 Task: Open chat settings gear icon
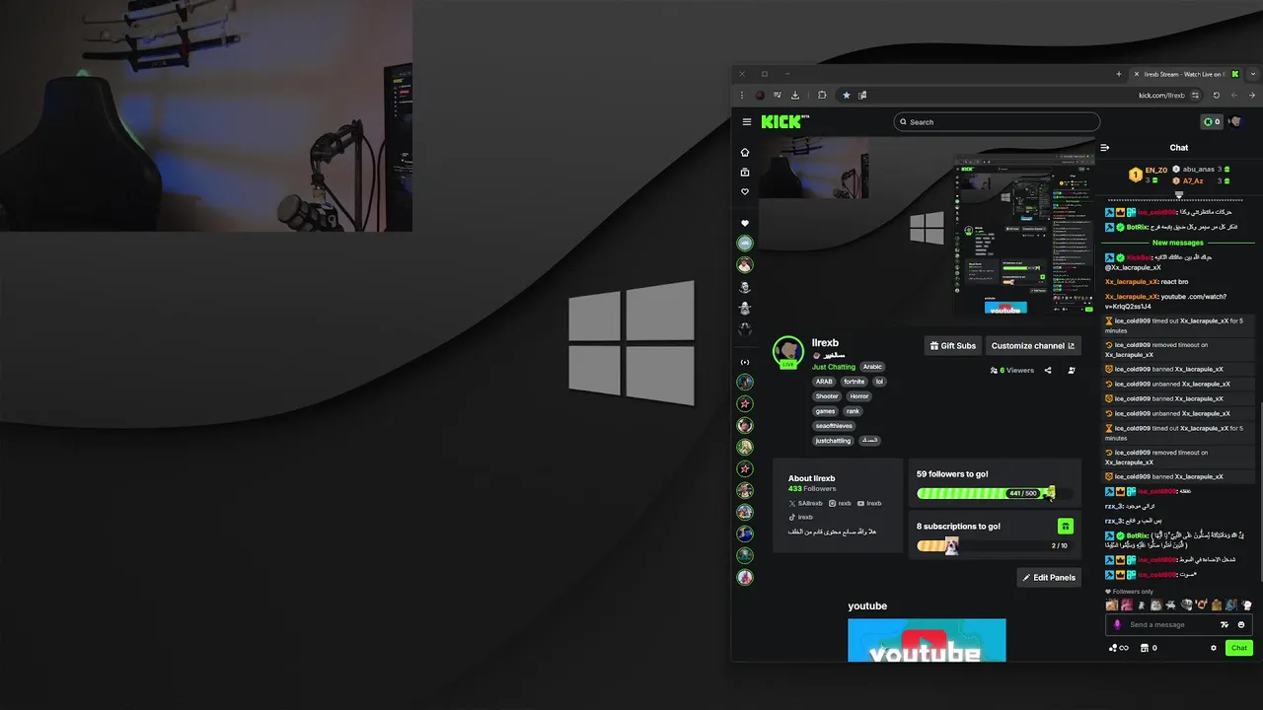[1214, 648]
